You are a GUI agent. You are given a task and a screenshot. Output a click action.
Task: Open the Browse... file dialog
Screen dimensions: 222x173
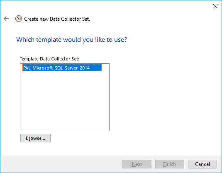tap(35, 138)
